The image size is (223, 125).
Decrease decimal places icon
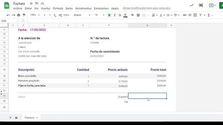(55, 15)
